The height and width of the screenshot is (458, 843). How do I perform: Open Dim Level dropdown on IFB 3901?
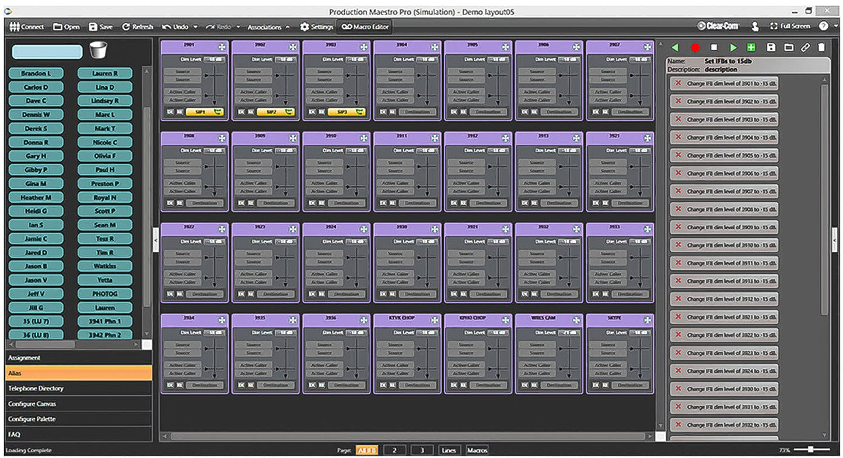point(214,59)
